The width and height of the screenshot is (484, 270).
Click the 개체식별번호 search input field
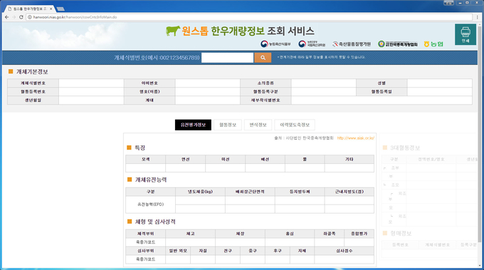pos(228,58)
